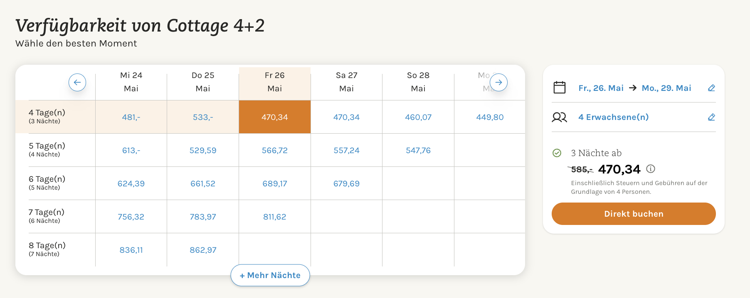Select 811,62 price for 7 Tage stay

(275, 217)
